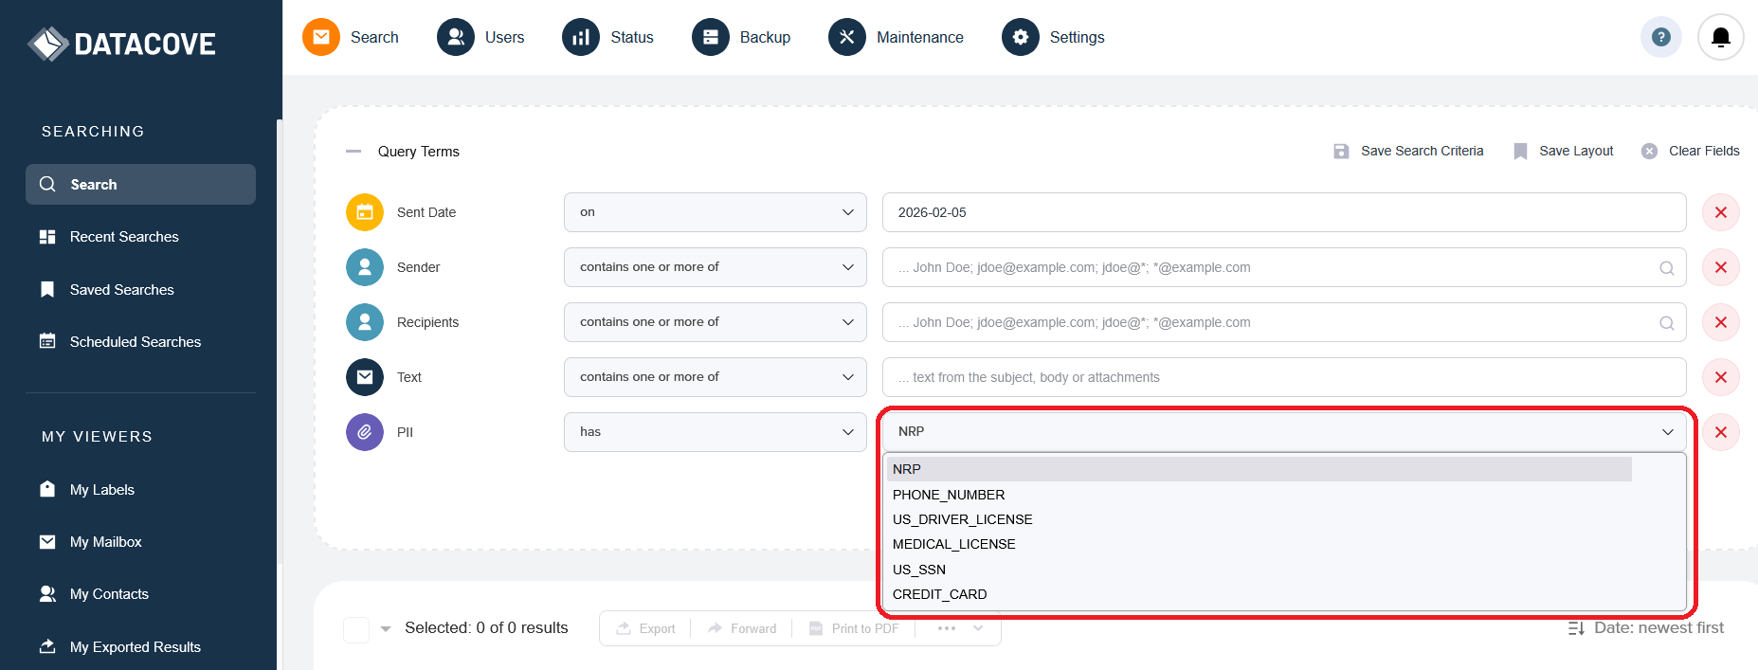Viewport: 1758px width, 670px height.
Task: Click the Sender person icon
Action: coord(365,267)
